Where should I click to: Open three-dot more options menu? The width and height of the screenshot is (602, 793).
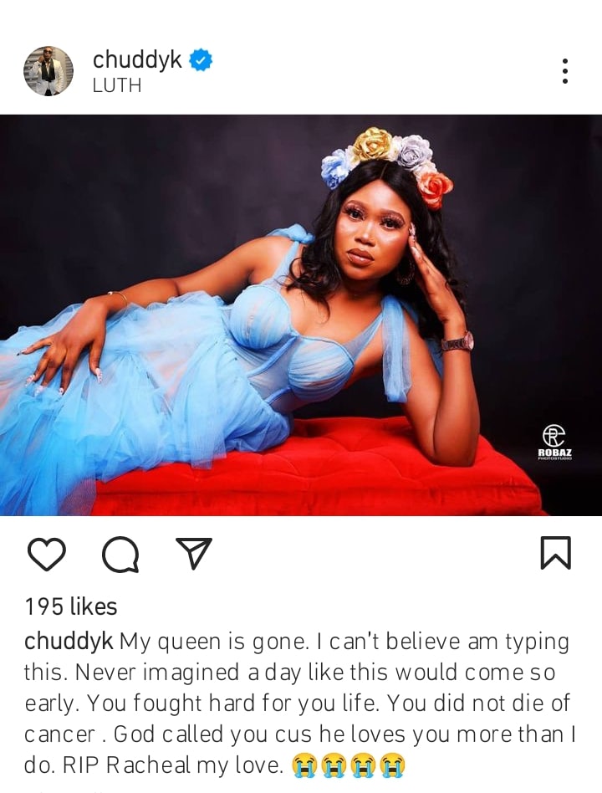[x=565, y=71]
